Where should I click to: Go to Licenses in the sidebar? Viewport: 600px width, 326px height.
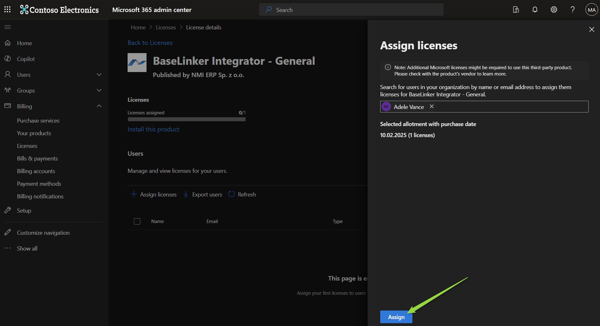(x=27, y=146)
